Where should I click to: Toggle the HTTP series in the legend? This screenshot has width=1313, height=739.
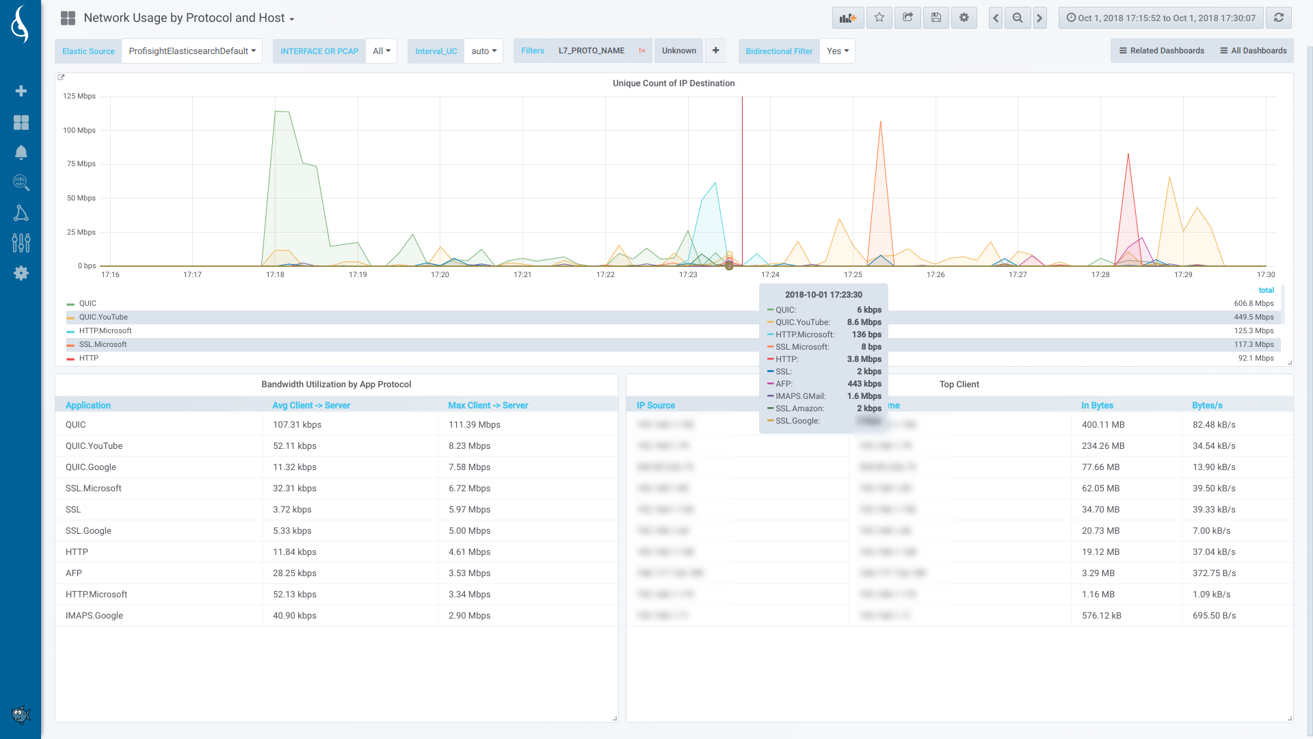click(x=89, y=359)
